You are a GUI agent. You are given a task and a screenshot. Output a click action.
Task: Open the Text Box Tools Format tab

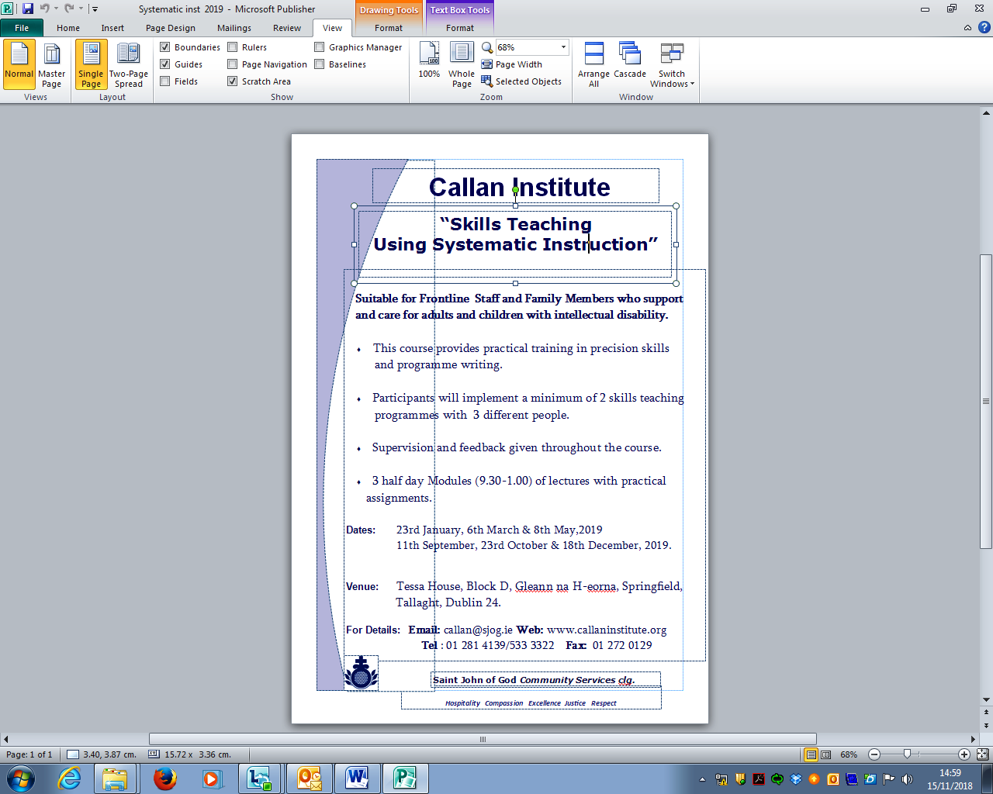[460, 28]
